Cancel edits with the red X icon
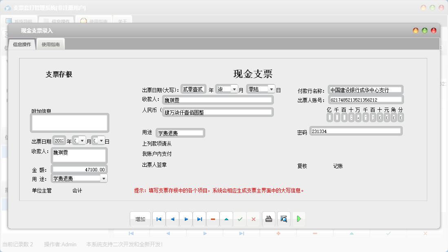The height and width of the screenshot is (252, 448). tap(253, 219)
